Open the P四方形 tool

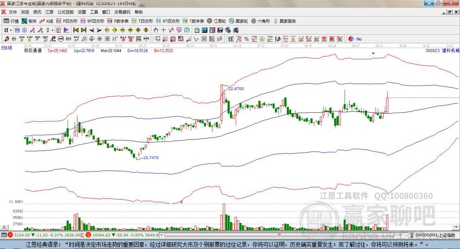(x=67, y=21)
